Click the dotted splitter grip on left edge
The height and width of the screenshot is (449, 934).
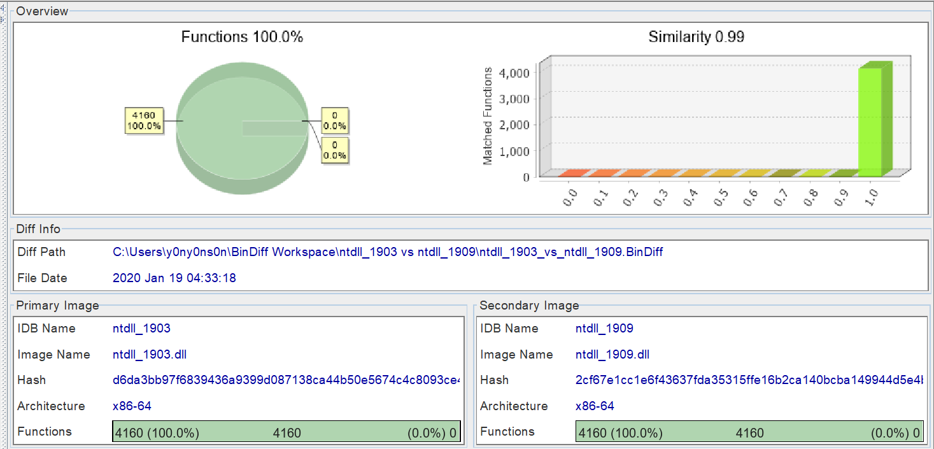tap(3, 223)
